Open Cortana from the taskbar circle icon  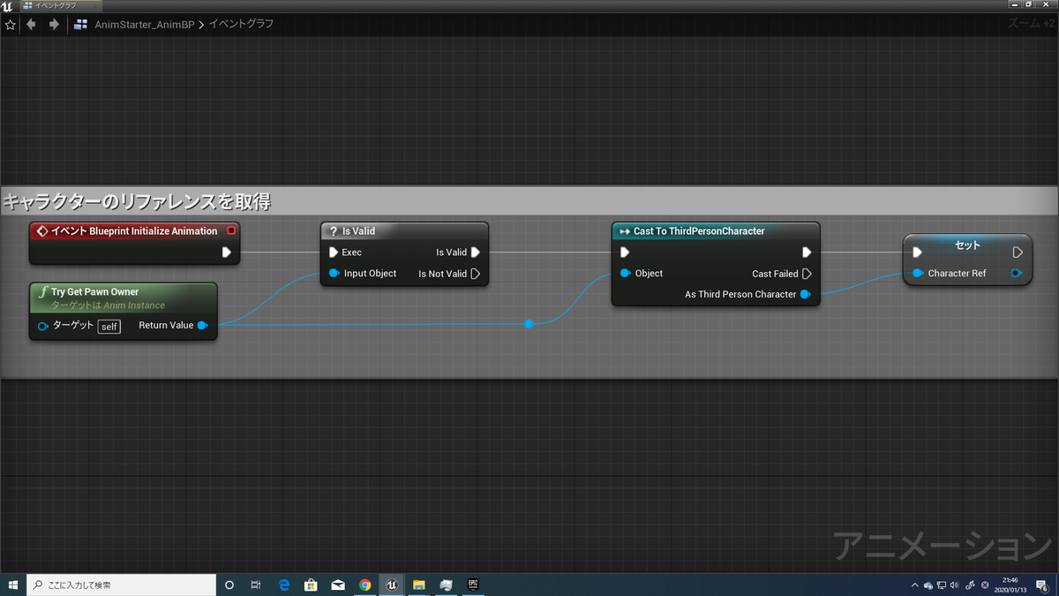click(229, 585)
